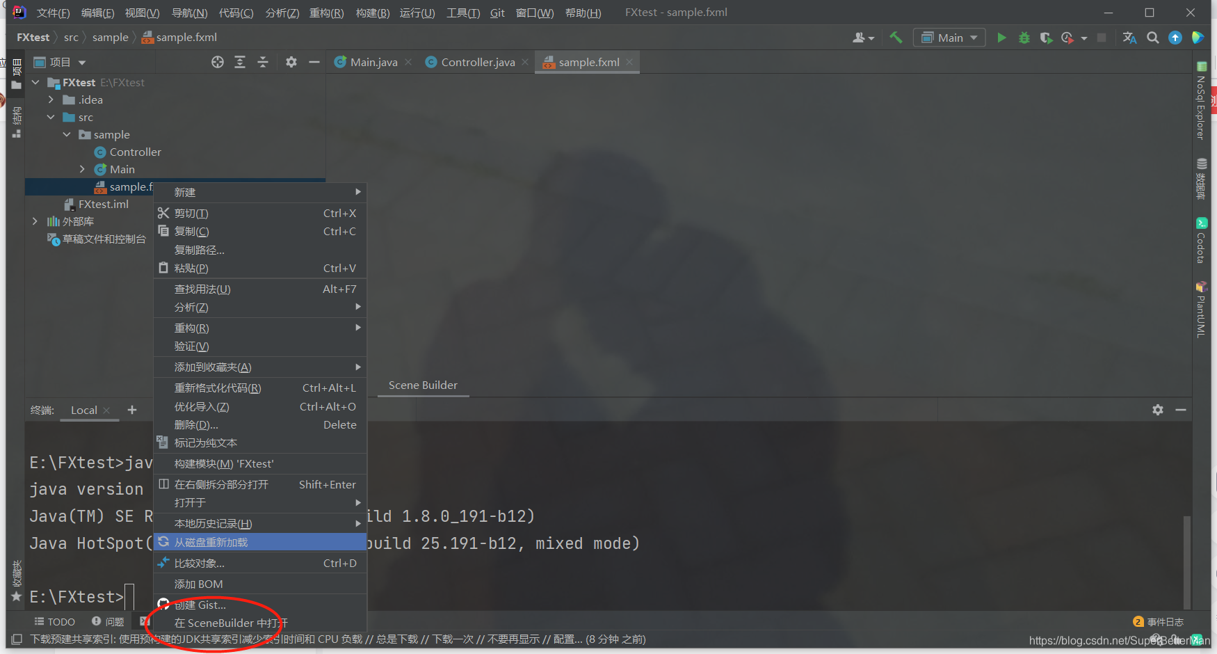
Task: Collapse the sample package
Action: coord(67,134)
